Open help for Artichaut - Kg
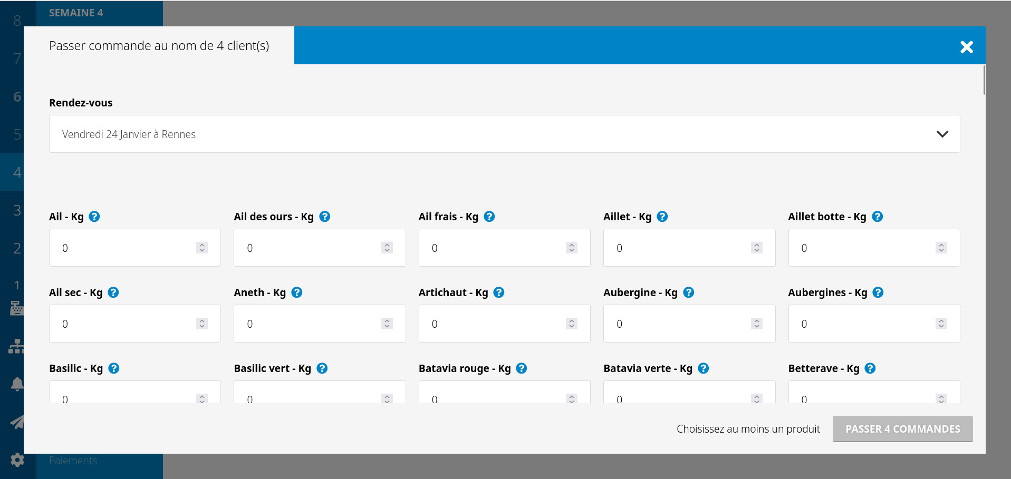 [499, 292]
